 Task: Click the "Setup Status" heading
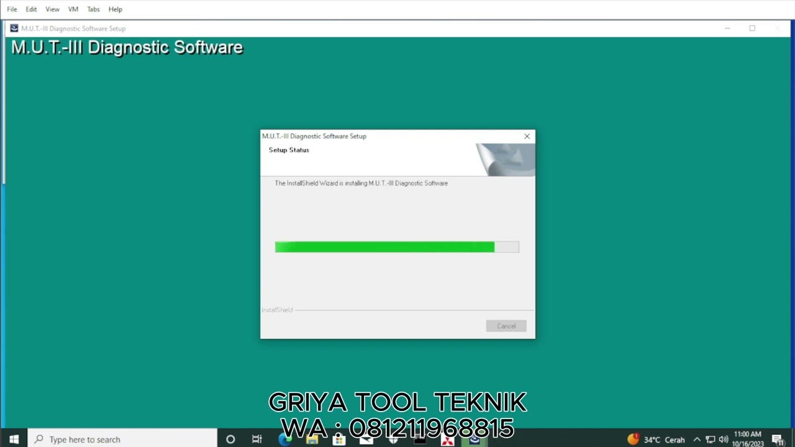point(289,150)
